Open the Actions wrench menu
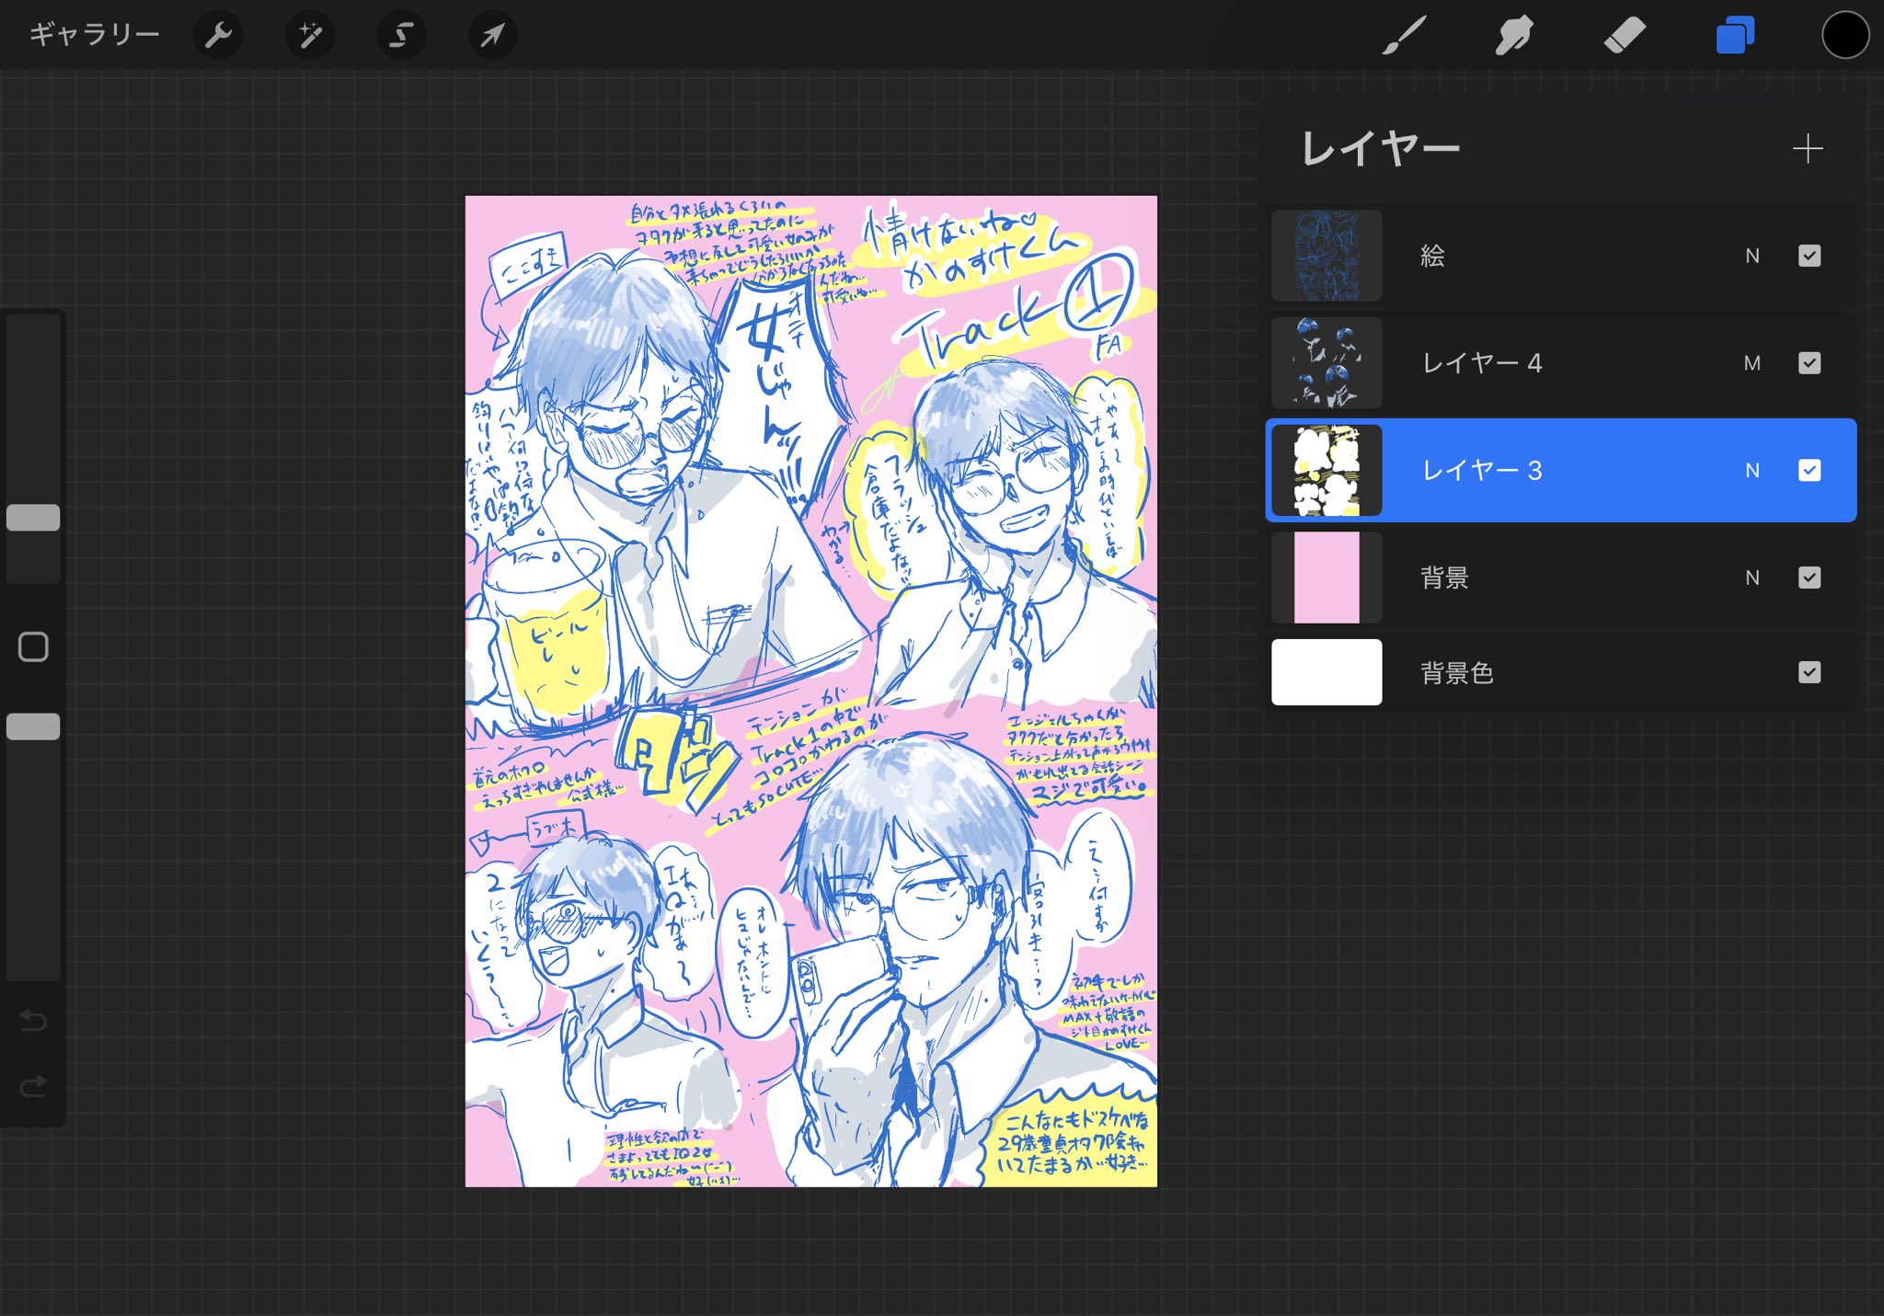This screenshot has width=1884, height=1316. coord(218,36)
